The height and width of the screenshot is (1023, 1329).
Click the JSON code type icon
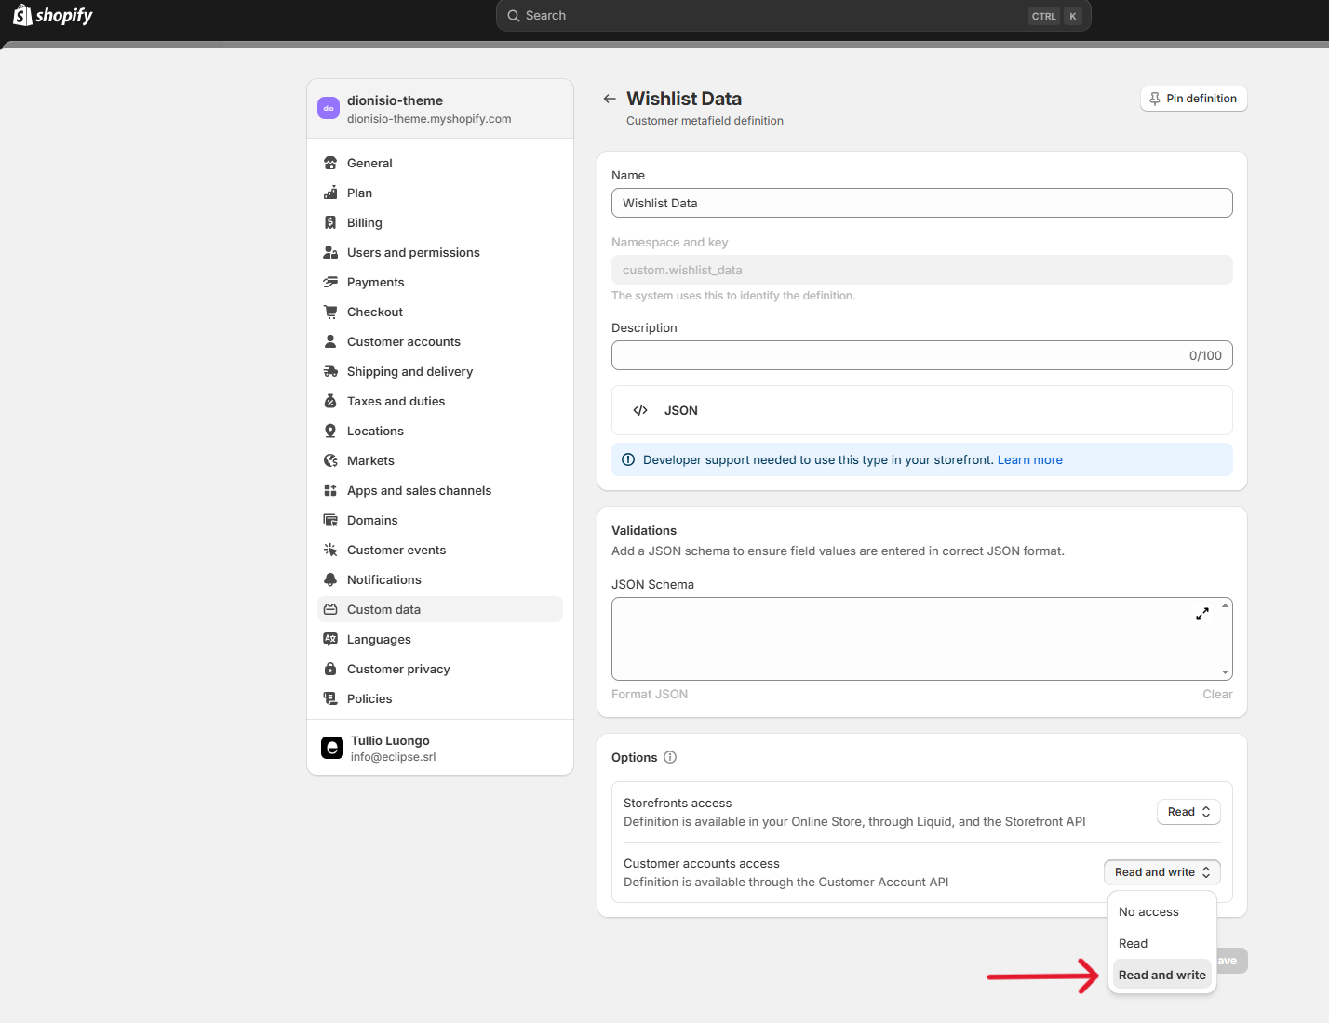(640, 410)
